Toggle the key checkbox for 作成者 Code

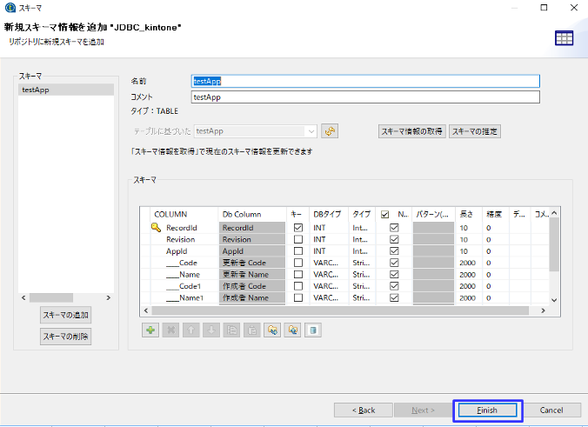tap(298, 286)
